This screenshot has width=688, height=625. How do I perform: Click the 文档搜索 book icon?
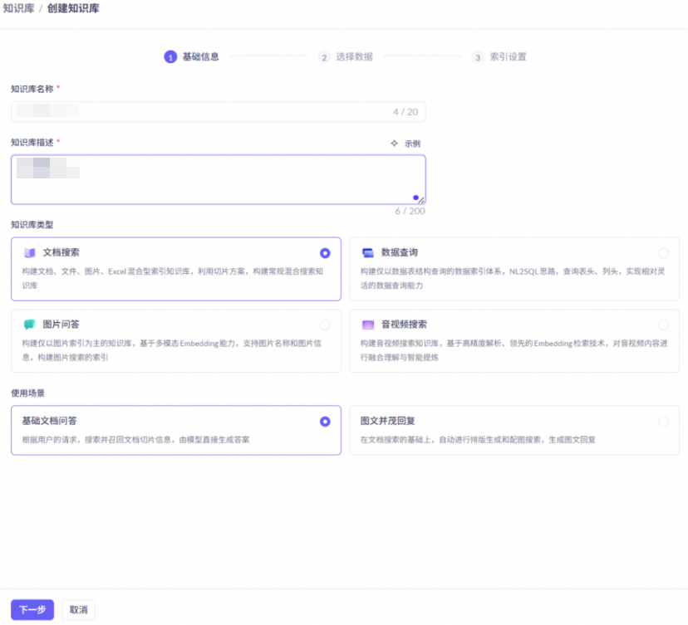click(29, 253)
